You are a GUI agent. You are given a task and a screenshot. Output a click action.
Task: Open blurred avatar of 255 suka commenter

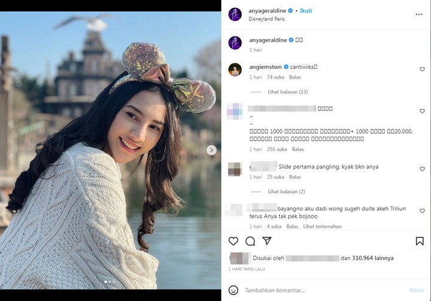point(235,112)
